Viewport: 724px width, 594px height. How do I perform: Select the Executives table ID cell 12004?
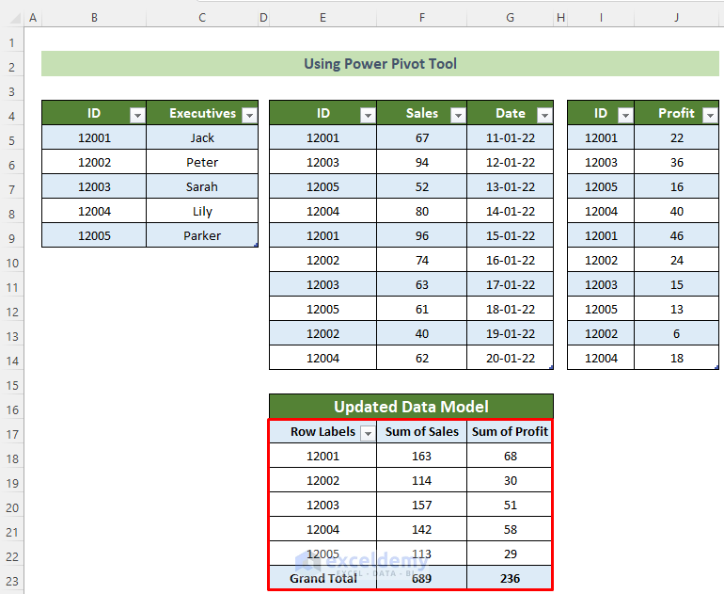(94, 211)
